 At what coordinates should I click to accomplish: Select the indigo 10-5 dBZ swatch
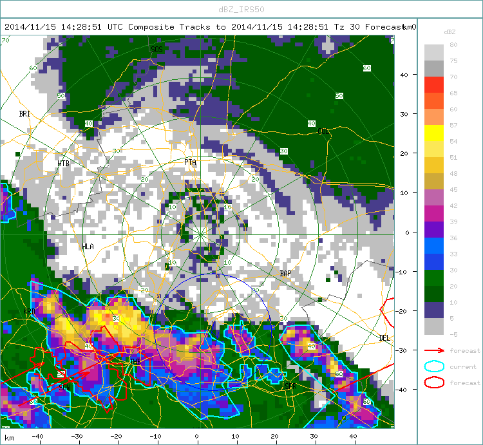[434, 310]
